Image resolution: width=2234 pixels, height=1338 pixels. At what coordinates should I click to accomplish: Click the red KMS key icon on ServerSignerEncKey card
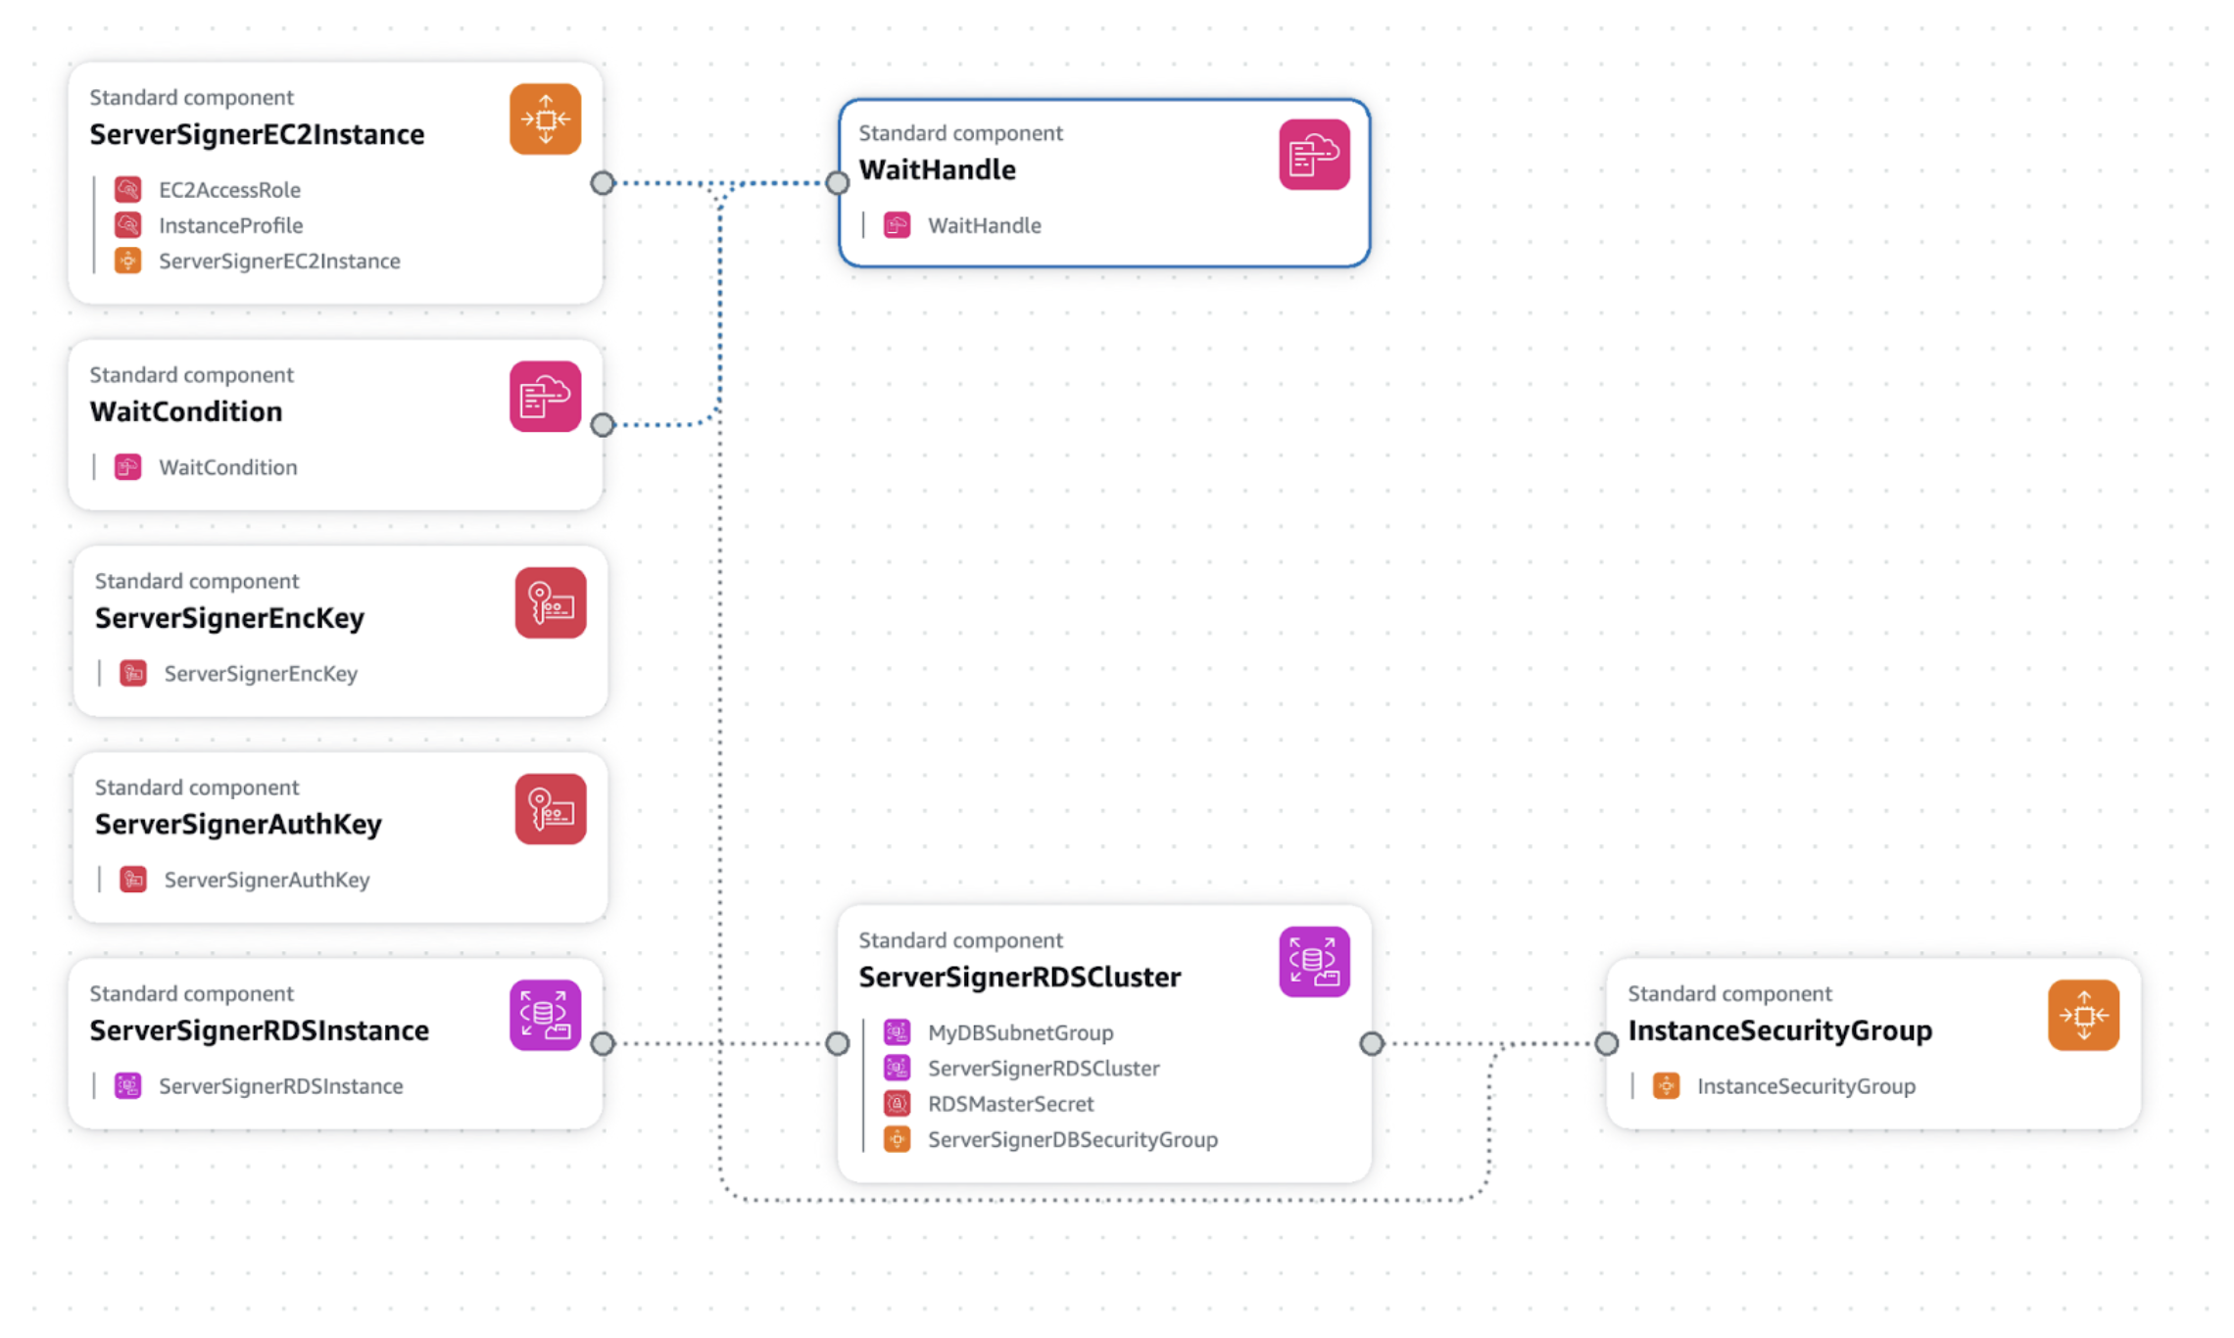point(550,603)
